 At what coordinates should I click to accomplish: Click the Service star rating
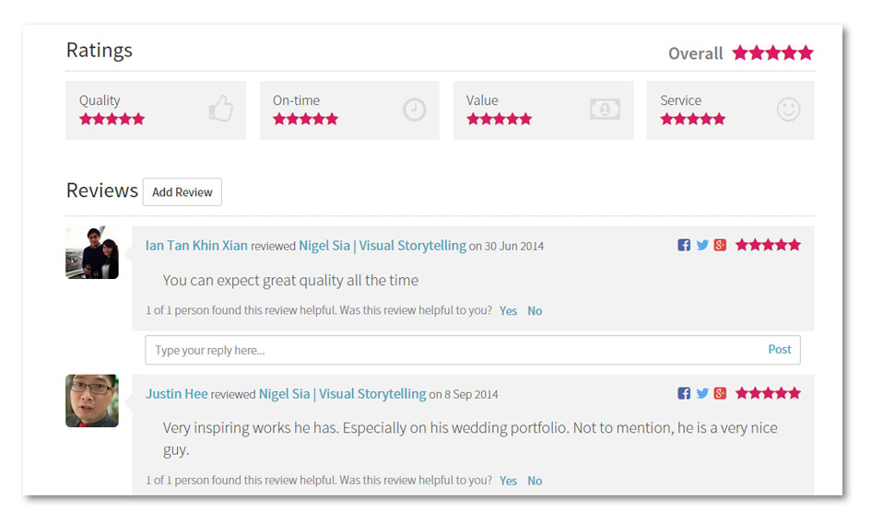693,119
